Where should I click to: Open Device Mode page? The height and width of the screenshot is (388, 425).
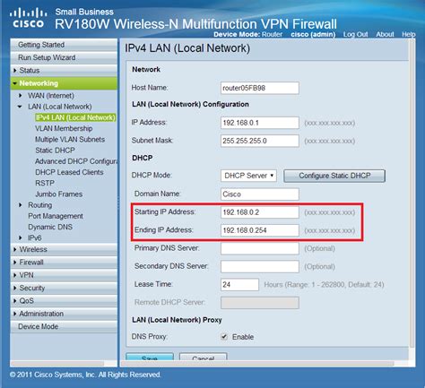64,326
